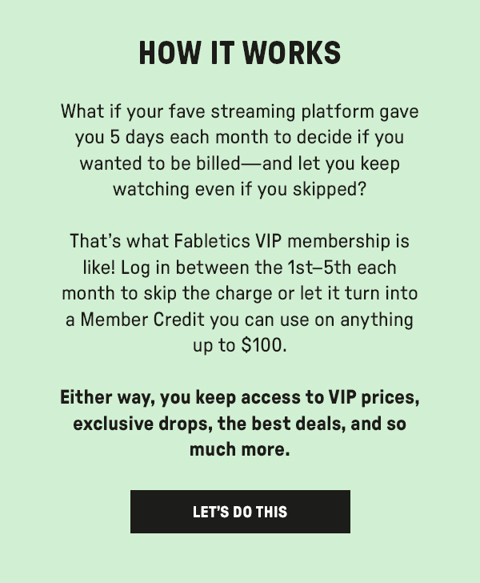Click the line 'a Member Credit you can use on anything'
Image resolution: width=480 pixels, height=583 pixels.
[x=240, y=320]
